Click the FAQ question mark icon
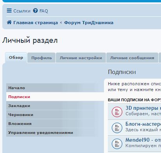Screen dimensions: 161x153 (35, 11)
